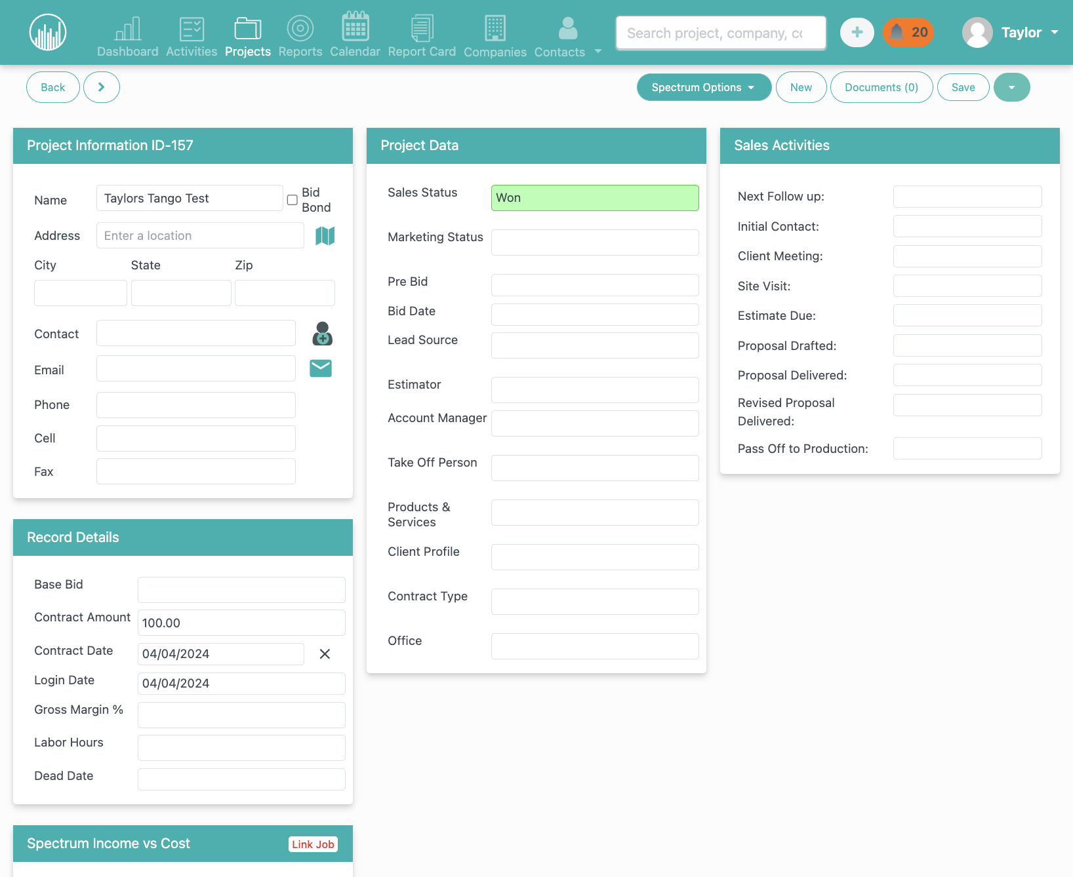Screen dimensions: 1073x877
Task: Open the Calendar icon
Action: point(355,26)
